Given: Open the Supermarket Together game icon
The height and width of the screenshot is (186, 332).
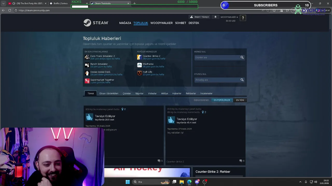Looking at the screenshot, I should (x=87, y=81).
